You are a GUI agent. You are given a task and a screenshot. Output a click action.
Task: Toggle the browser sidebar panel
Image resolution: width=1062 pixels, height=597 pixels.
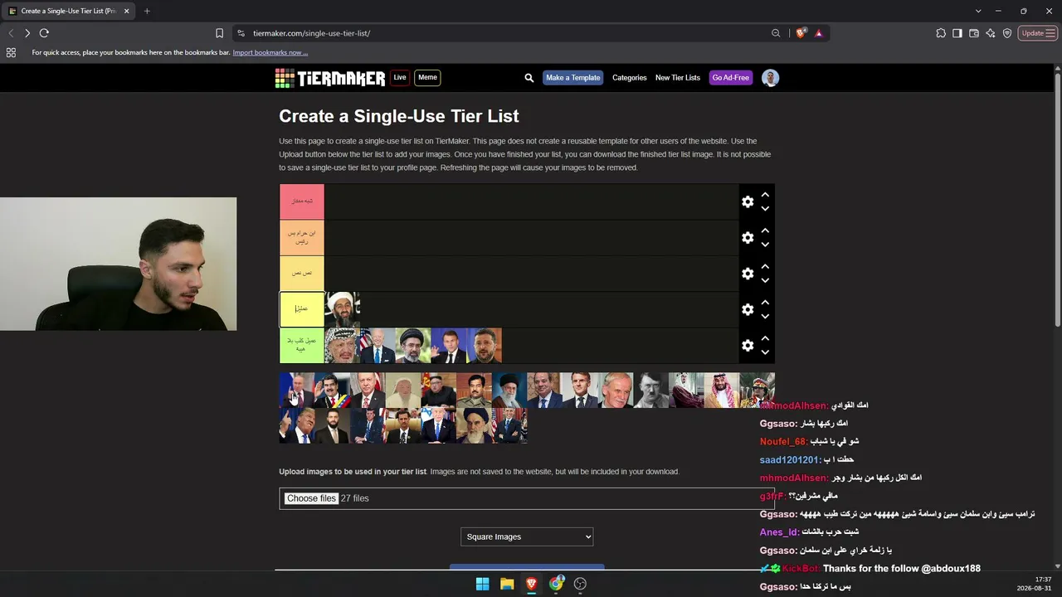click(957, 33)
